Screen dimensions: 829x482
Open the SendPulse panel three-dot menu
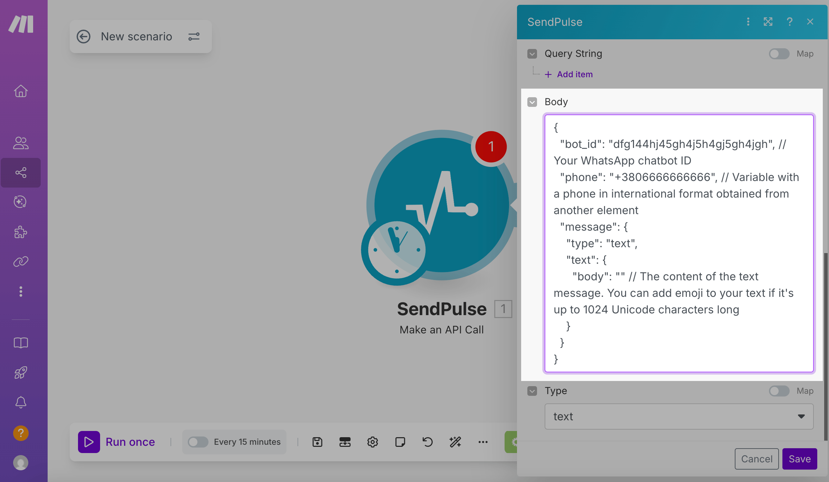pos(748,22)
